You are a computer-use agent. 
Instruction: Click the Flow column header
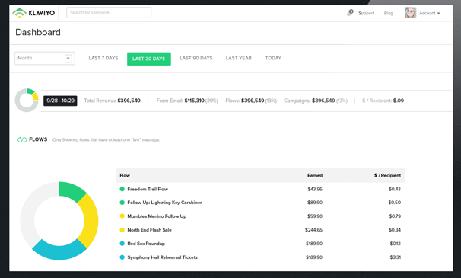(125, 175)
